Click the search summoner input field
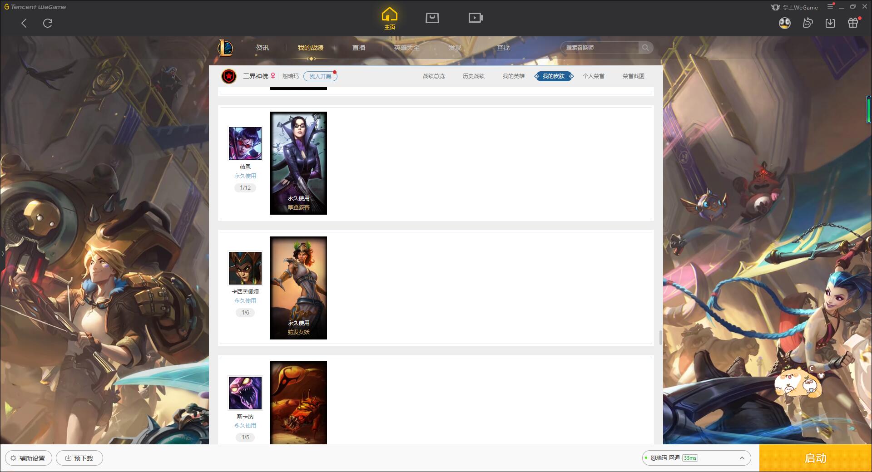The width and height of the screenshot is (872, 472). pyautogui.click(x=600, y=48)
